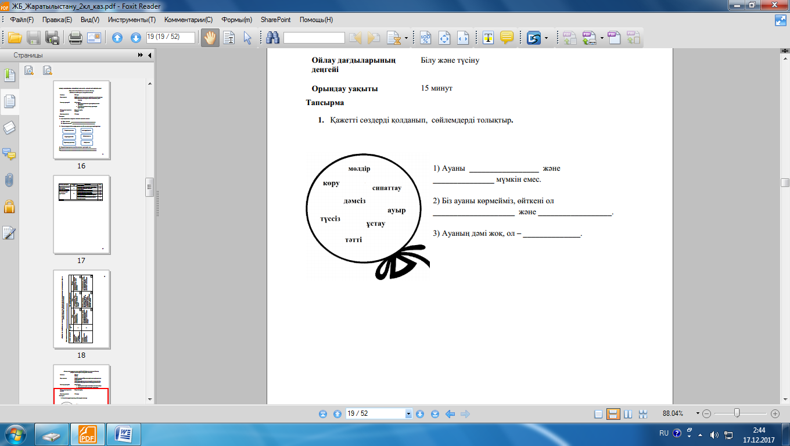Switch to Single Page view mode

coord(599,414)
